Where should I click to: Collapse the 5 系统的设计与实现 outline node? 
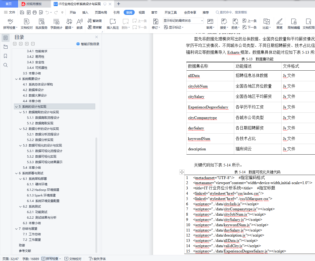(16, 107)
